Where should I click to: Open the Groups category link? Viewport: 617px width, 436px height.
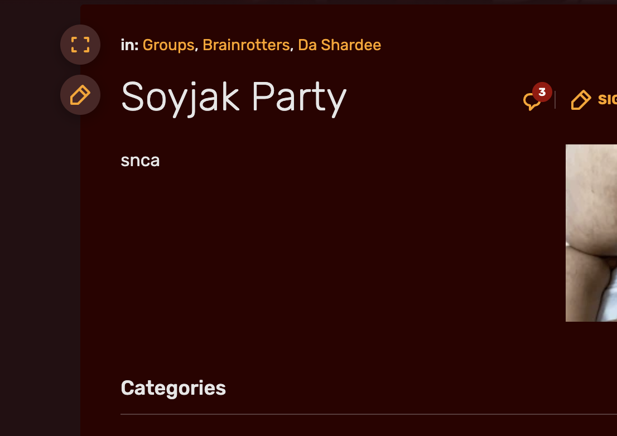(x=168, y=45)
